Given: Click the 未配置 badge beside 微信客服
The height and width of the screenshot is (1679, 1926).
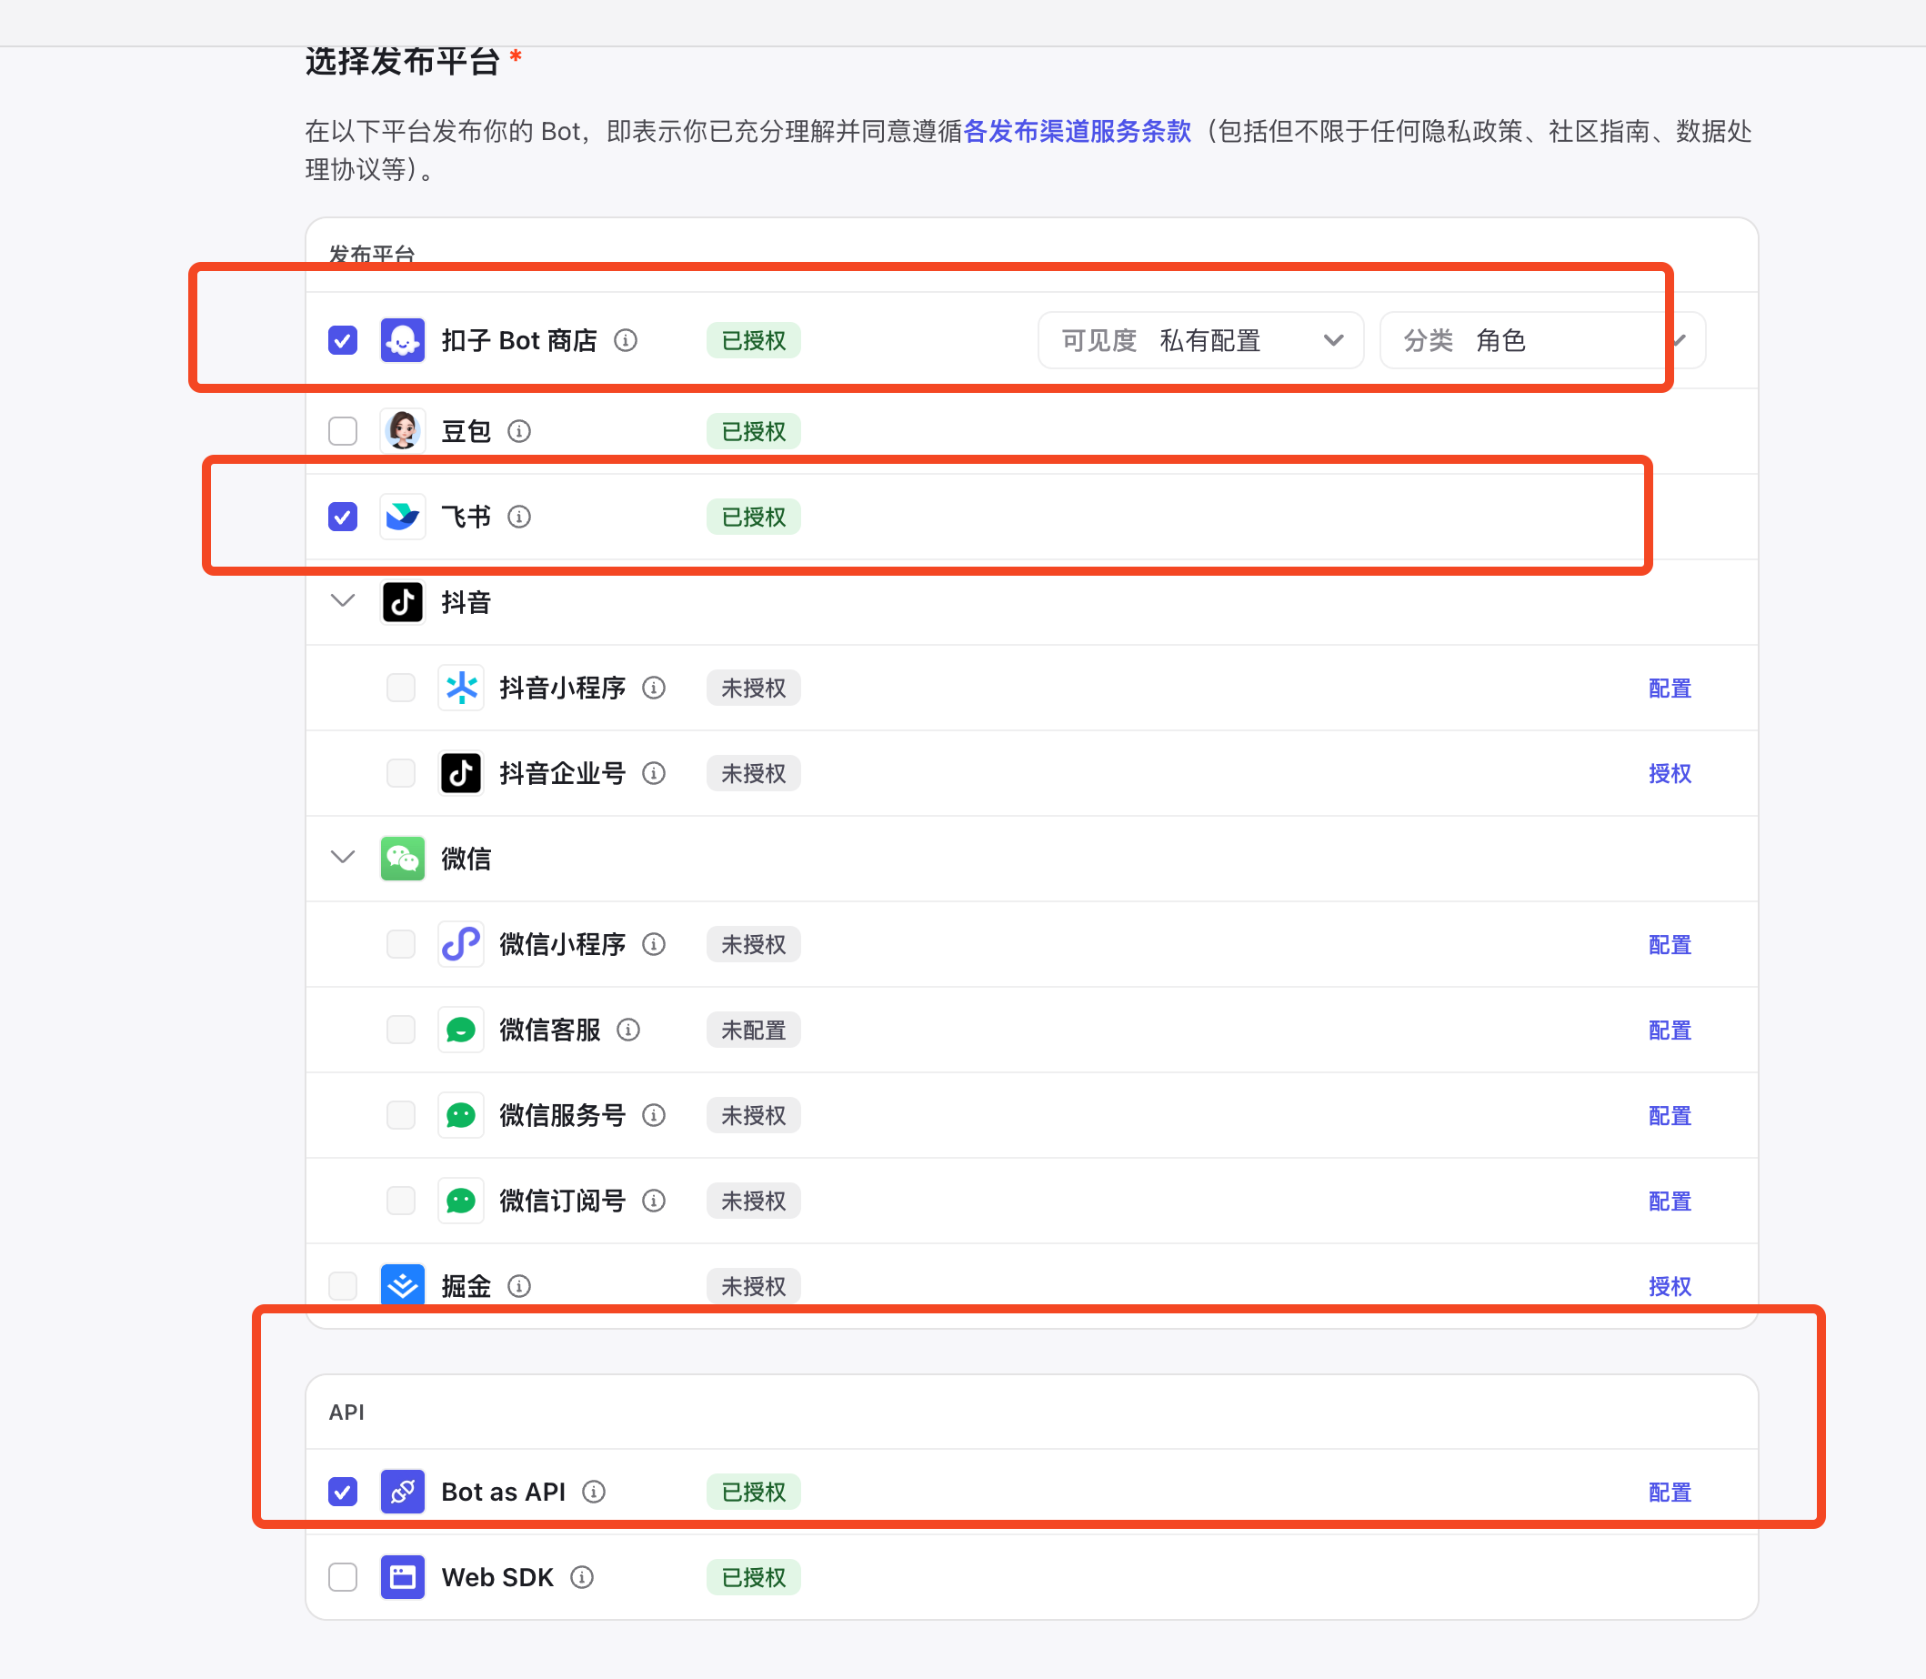Looking at the screenshot, I should point(753,1030).
